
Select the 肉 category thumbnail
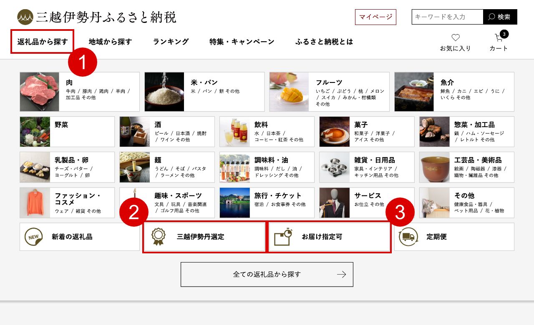click(x=40, y=92)
